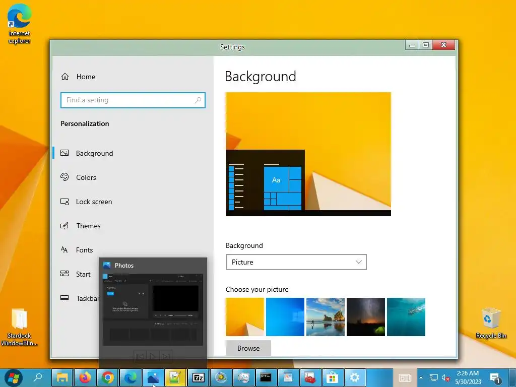Open the monitor graph taskbar icon

click(x=244, y=377)
